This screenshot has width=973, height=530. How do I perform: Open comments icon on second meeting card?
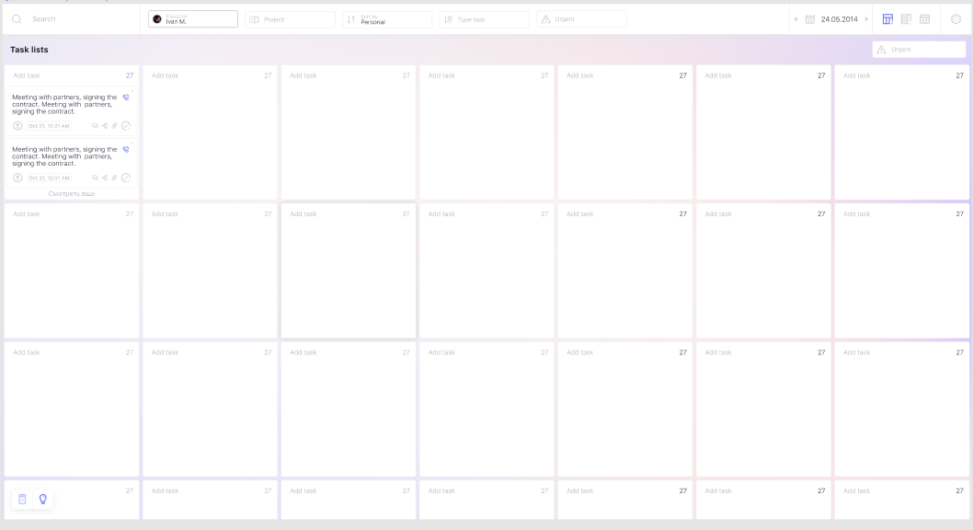pos(95,179)
